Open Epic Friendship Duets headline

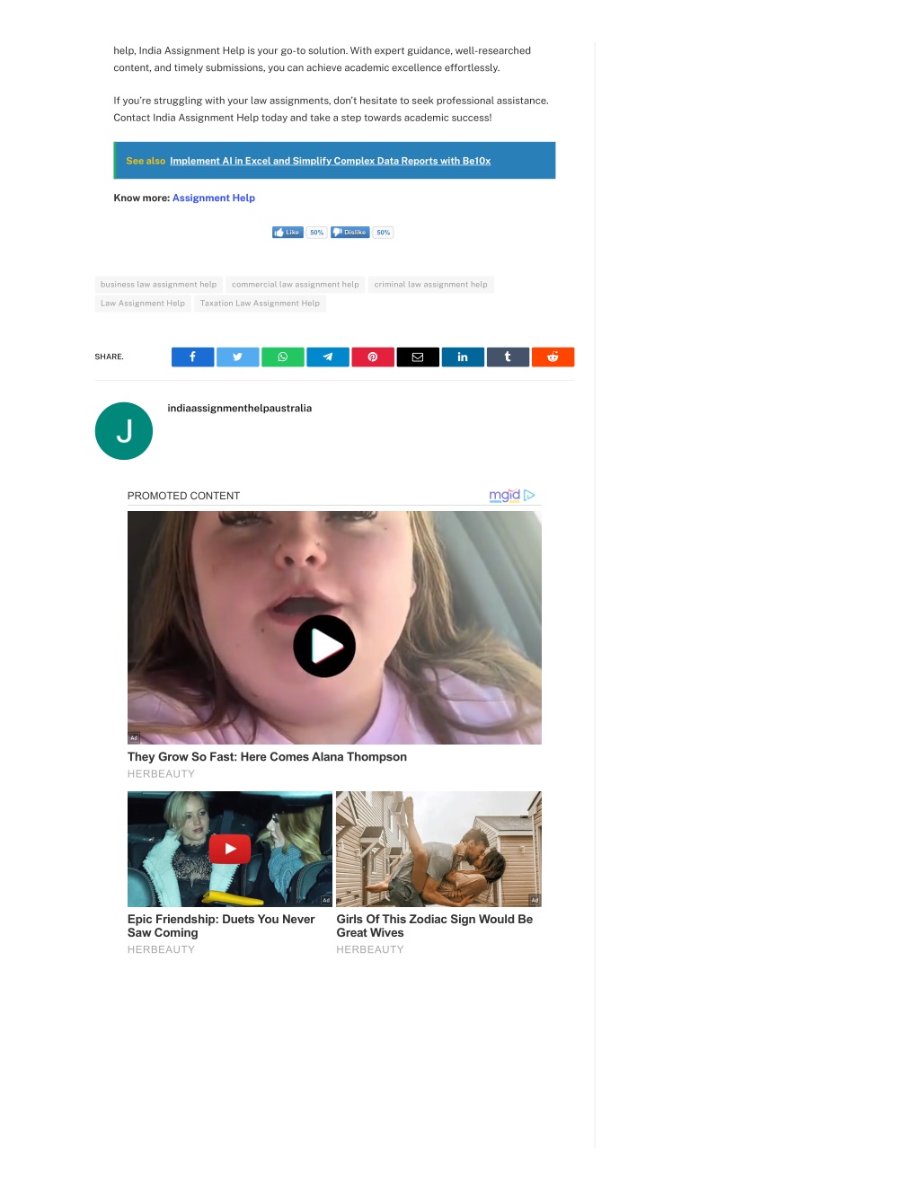coord(221,926)
